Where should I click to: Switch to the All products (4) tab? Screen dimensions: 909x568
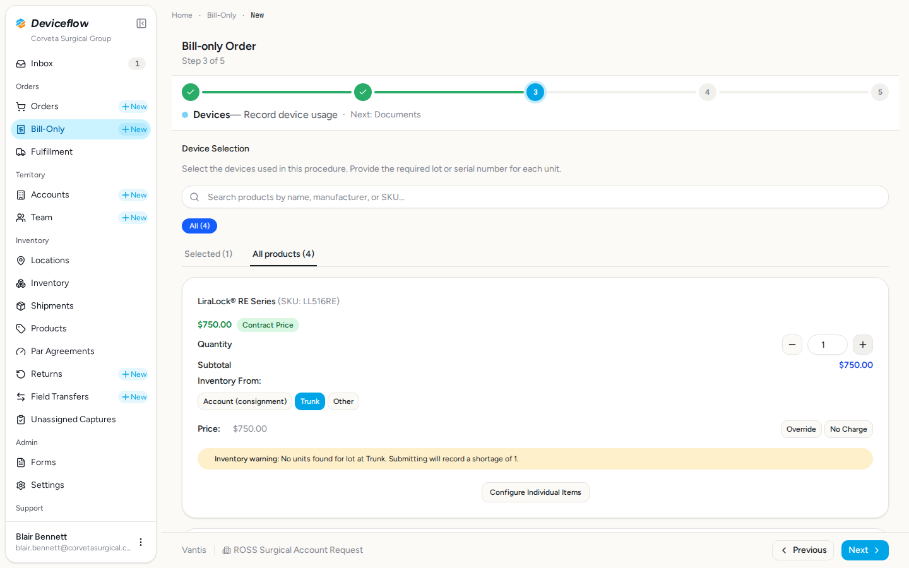[x=283, y=254]
